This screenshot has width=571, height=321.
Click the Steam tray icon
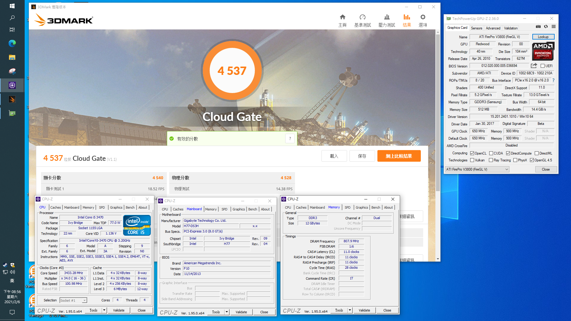click(x=5, y=265)
